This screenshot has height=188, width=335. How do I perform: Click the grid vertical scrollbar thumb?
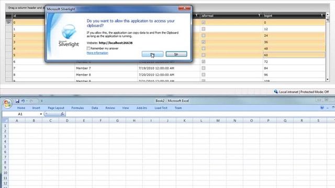(328, 19)
